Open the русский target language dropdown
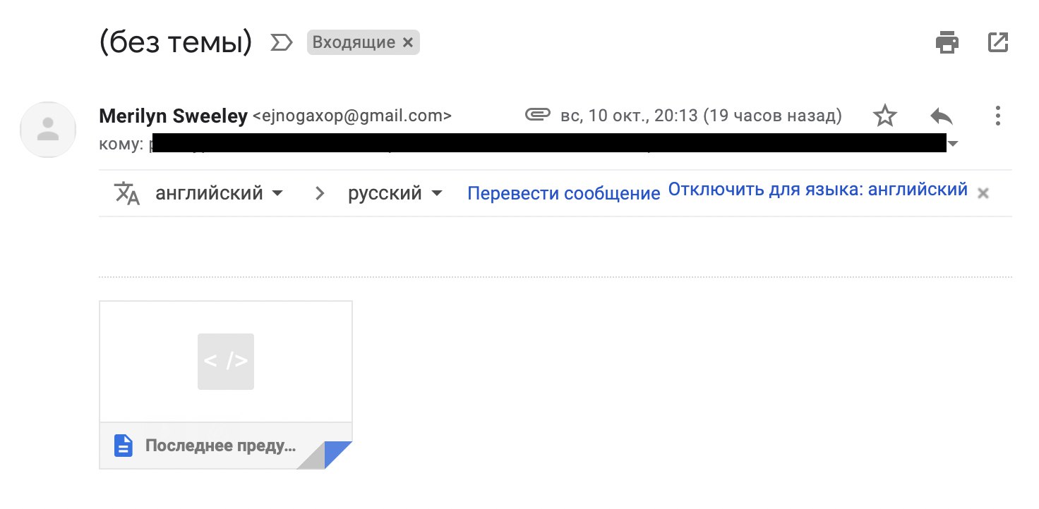This screenshot has height=509, width=1039. 395,193
